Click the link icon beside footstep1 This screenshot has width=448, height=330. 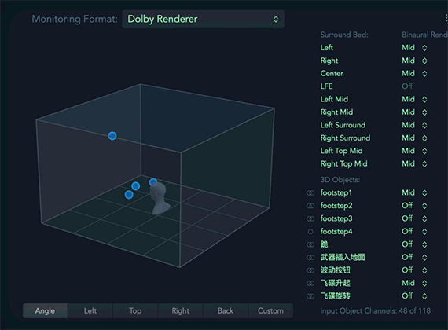pyautogui.click(x=310, y=193)
